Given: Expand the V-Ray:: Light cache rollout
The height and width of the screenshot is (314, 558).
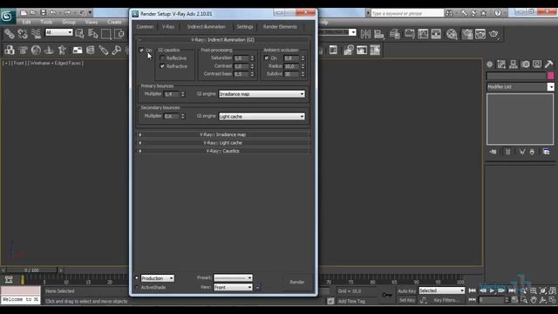Looking at the screenshot, I should (223, 143).
